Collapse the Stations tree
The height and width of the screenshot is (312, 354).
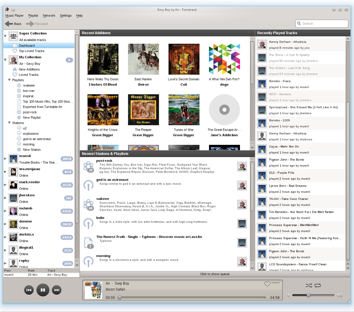[x=9, y=123]
